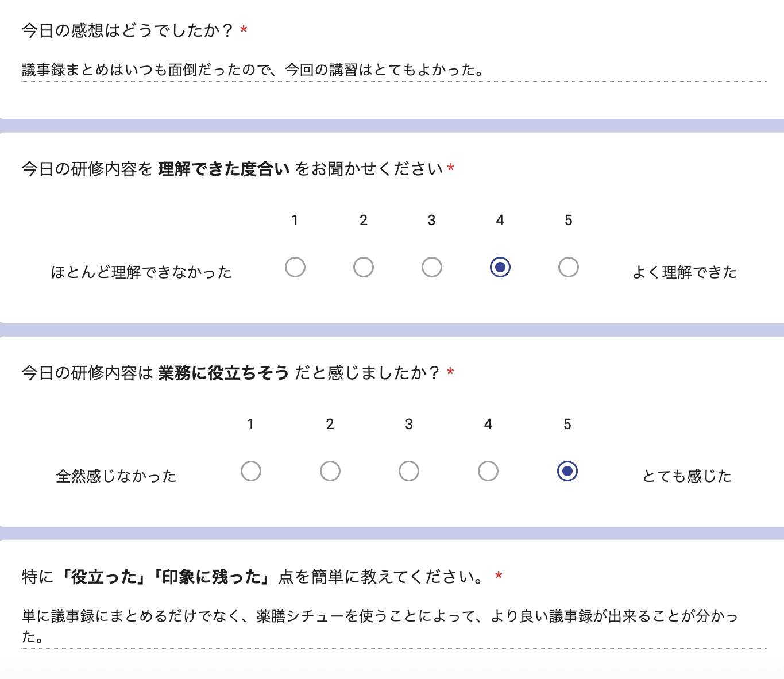Select rating 2 for the usefulness question
The height and width of the screenshot is (679, 784).
pos(330,471)
